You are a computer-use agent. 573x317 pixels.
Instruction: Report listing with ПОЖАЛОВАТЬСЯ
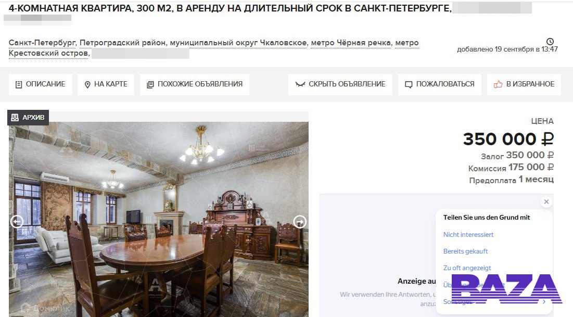(440, 84)
